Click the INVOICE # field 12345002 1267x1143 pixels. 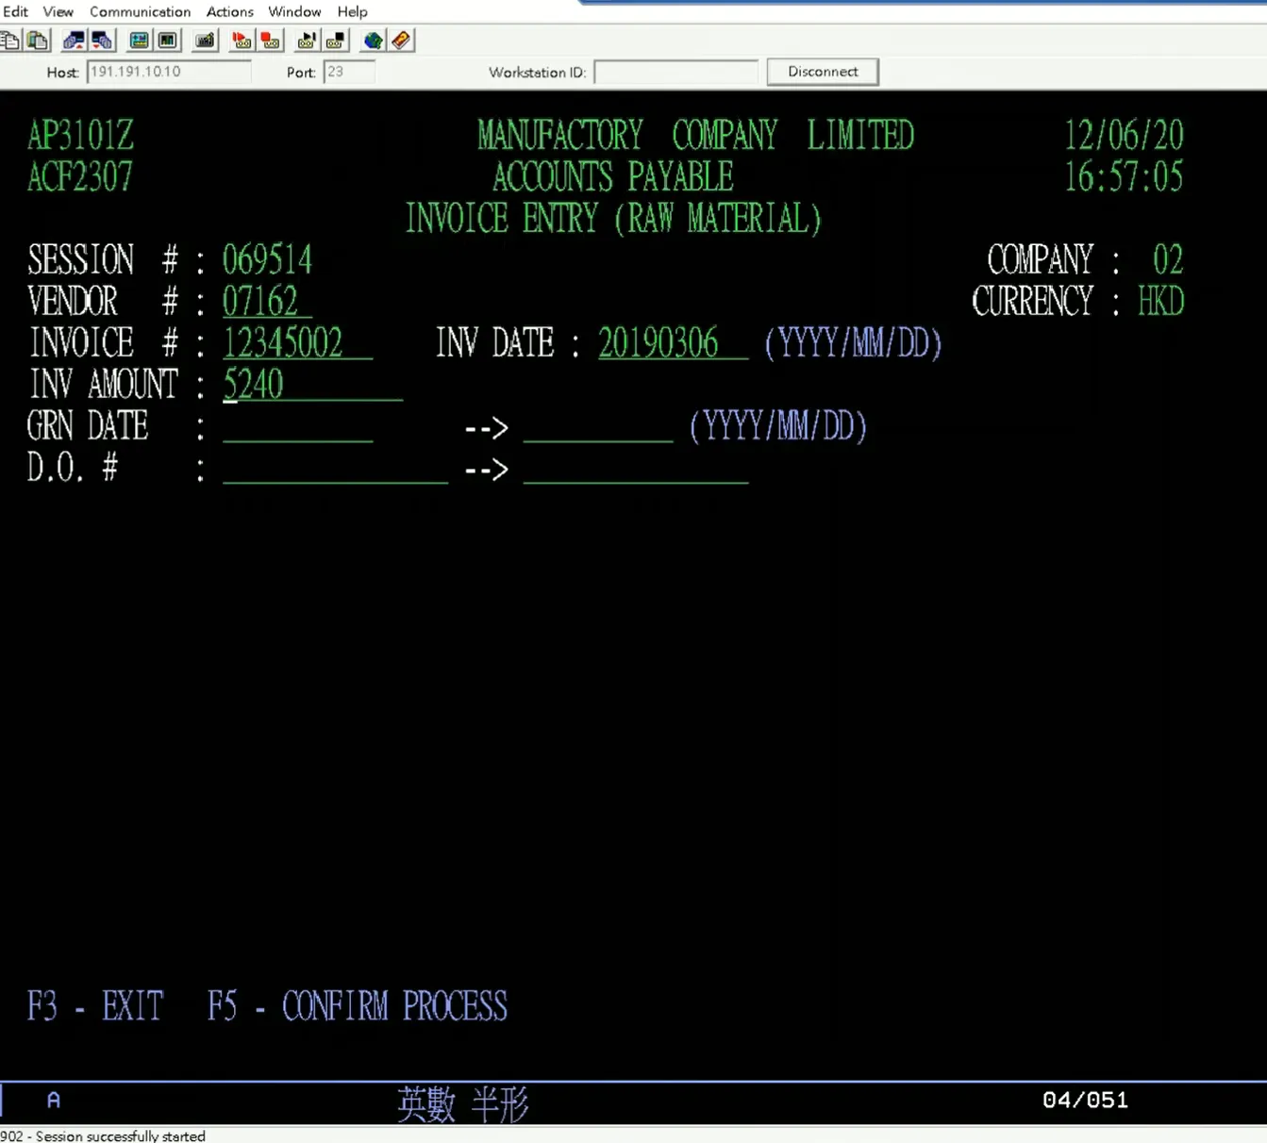(297, 343)
